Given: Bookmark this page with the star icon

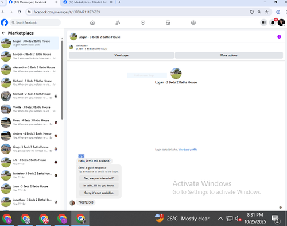Looking at the screenshot, I should tap(267, 12).
